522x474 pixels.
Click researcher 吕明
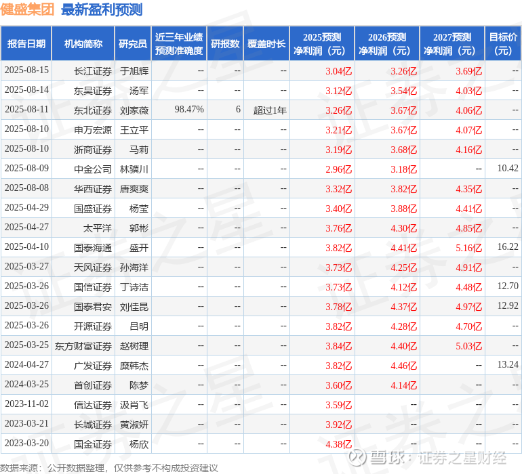coord(139,326)
